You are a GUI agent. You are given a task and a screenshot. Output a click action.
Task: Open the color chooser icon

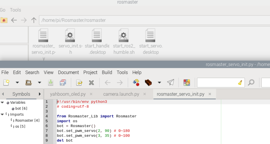[x=187, y=82]
